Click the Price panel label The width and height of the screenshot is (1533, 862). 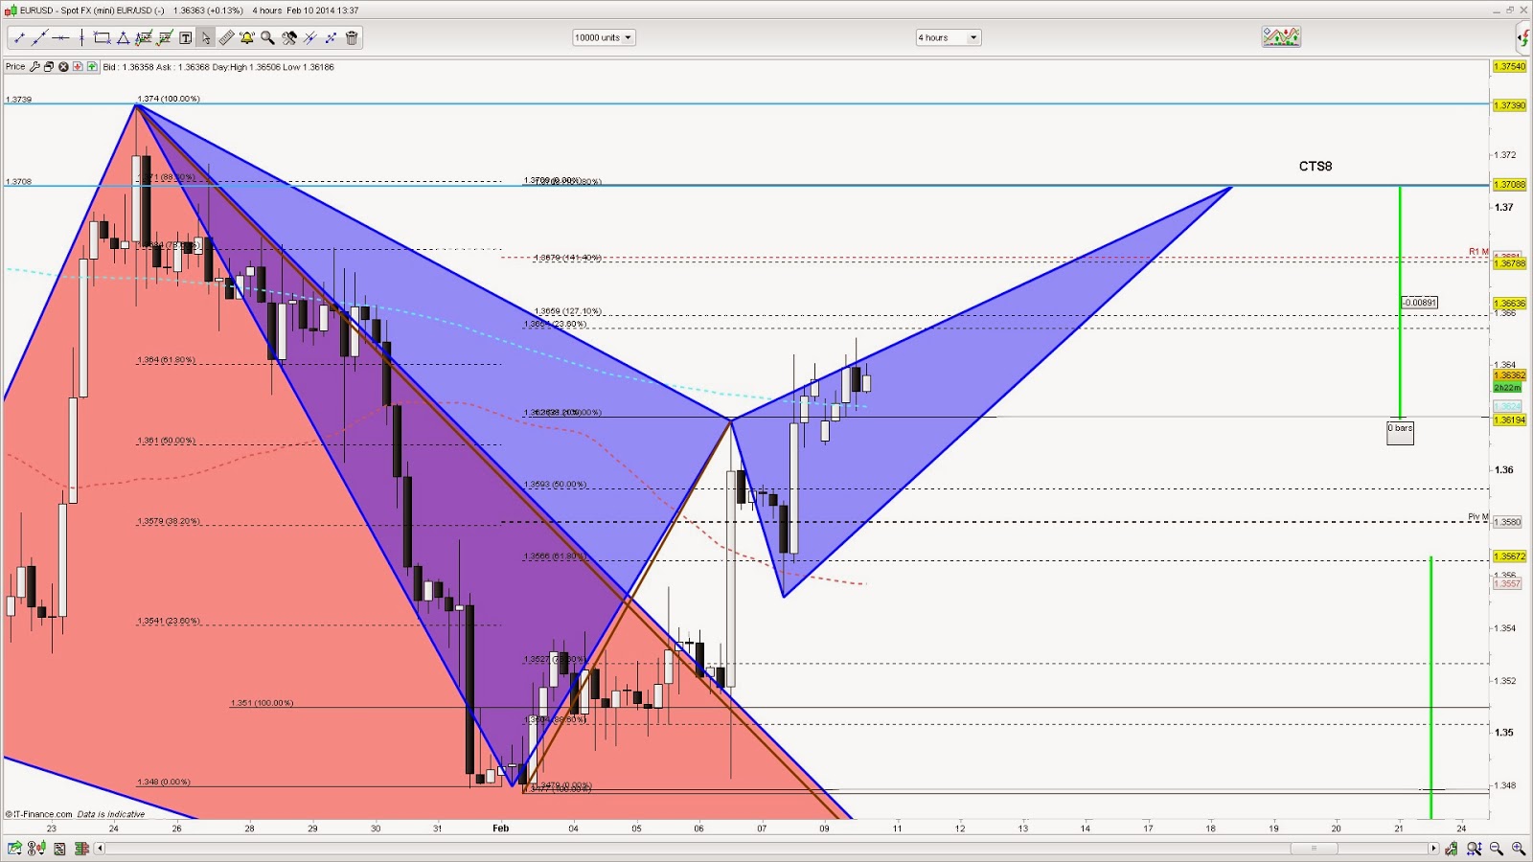(15, 67)
